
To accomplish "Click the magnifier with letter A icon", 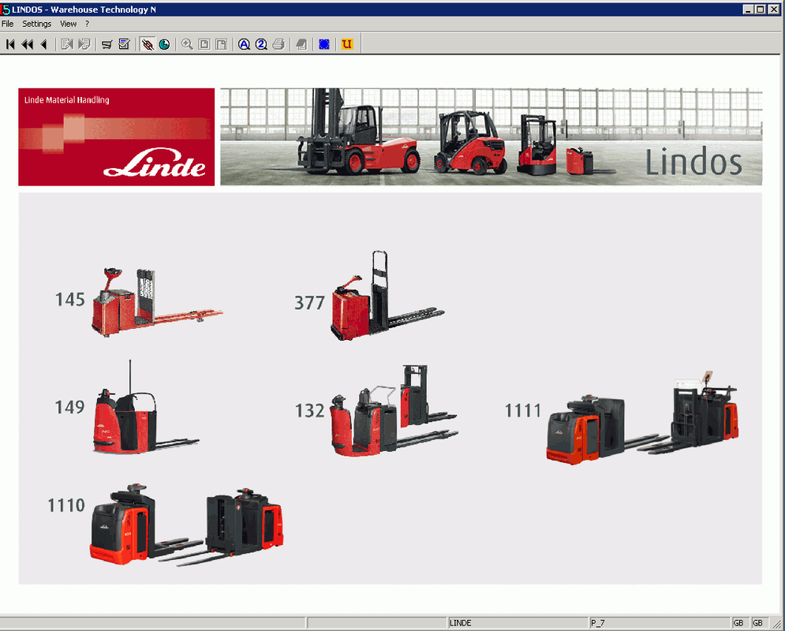I will [x=244, y=44].
